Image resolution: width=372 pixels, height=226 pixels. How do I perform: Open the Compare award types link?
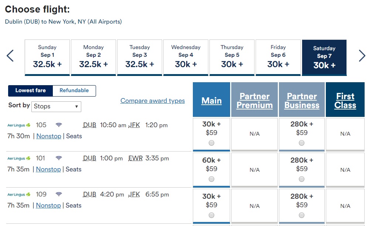point(153,101)
